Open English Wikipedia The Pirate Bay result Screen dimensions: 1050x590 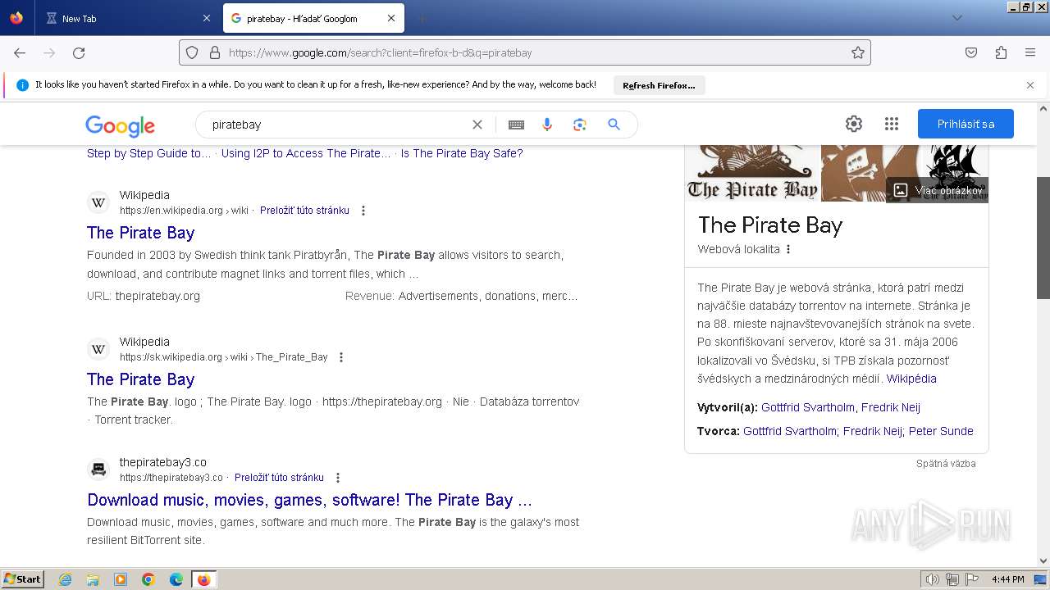[x=141, y=233]
